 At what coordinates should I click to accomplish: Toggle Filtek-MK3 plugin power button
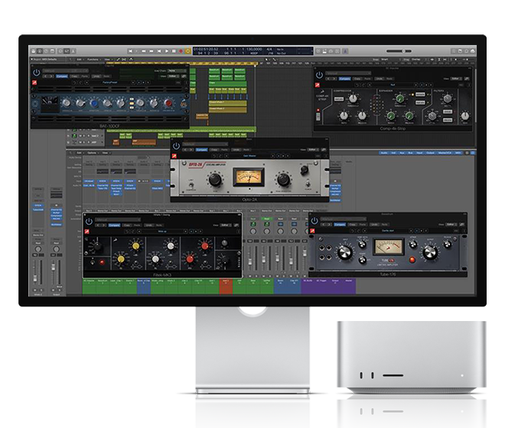pyautogui.click(x=89, y=222)
